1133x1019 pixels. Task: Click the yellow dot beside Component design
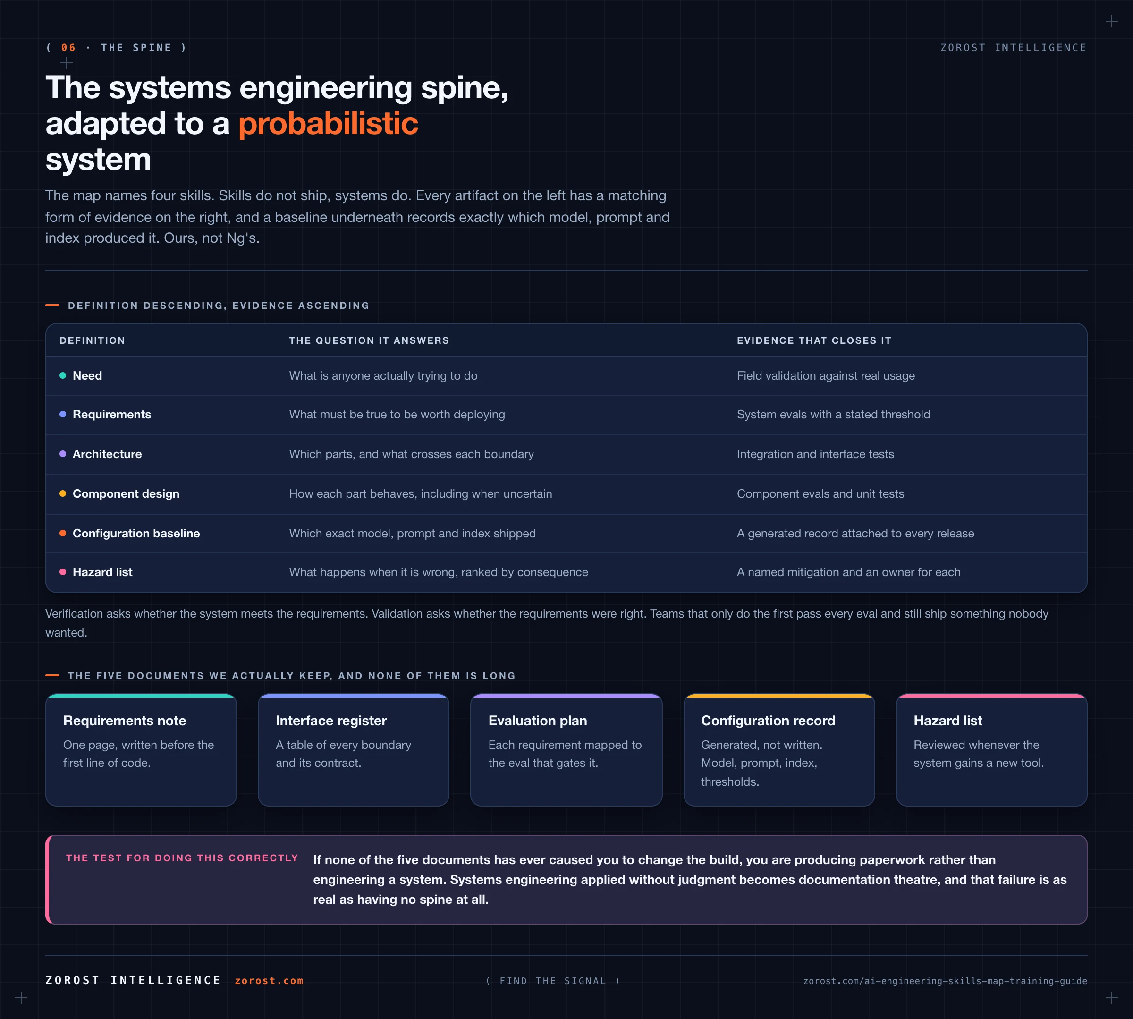tap(63, 494)
